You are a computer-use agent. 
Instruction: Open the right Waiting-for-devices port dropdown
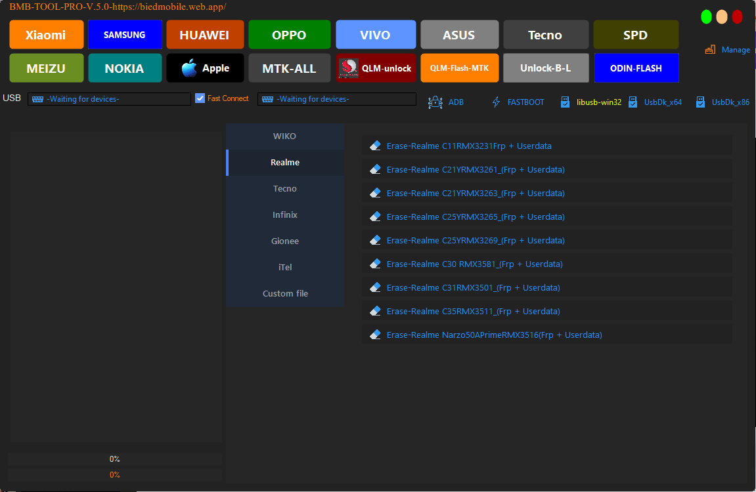click(336, 98)
